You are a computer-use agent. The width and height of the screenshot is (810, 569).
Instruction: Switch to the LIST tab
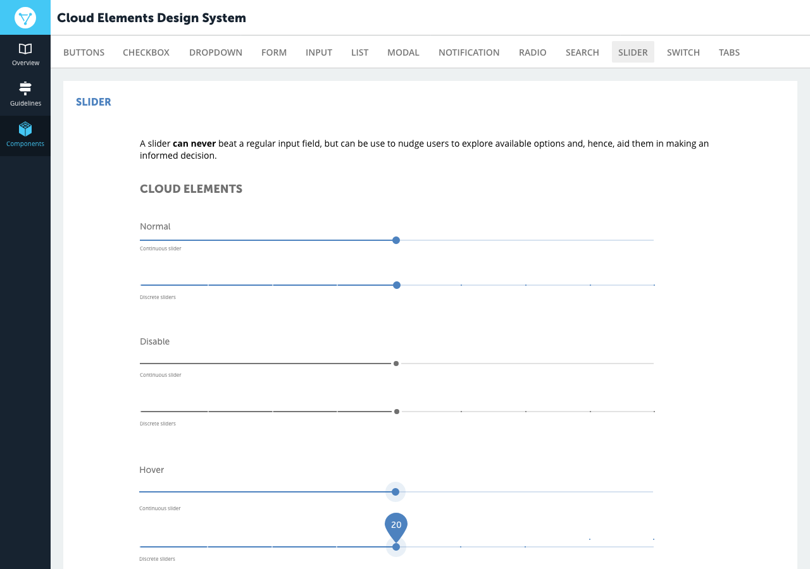coord(359,52)
